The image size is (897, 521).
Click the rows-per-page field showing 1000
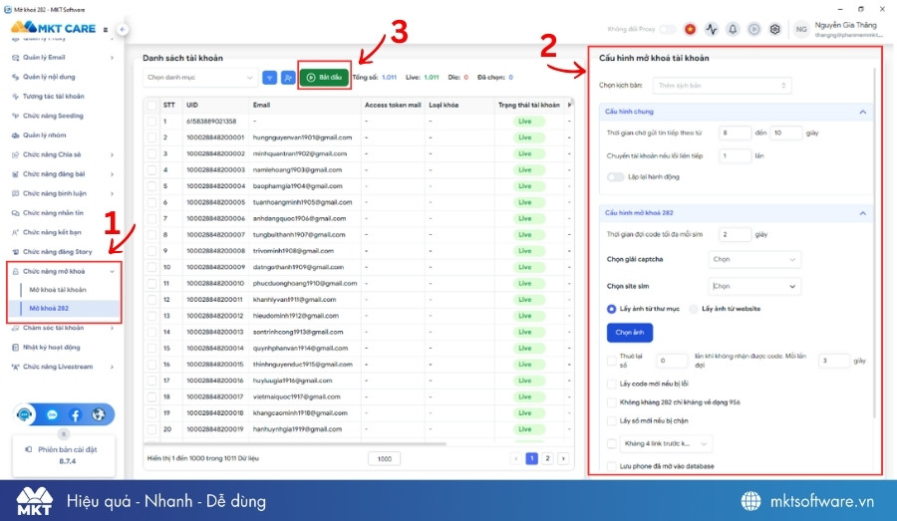tap(385, 458)
